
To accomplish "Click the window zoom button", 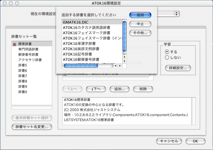I will [17, 3].
